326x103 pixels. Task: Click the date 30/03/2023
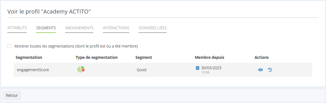(x=211, y=68)
